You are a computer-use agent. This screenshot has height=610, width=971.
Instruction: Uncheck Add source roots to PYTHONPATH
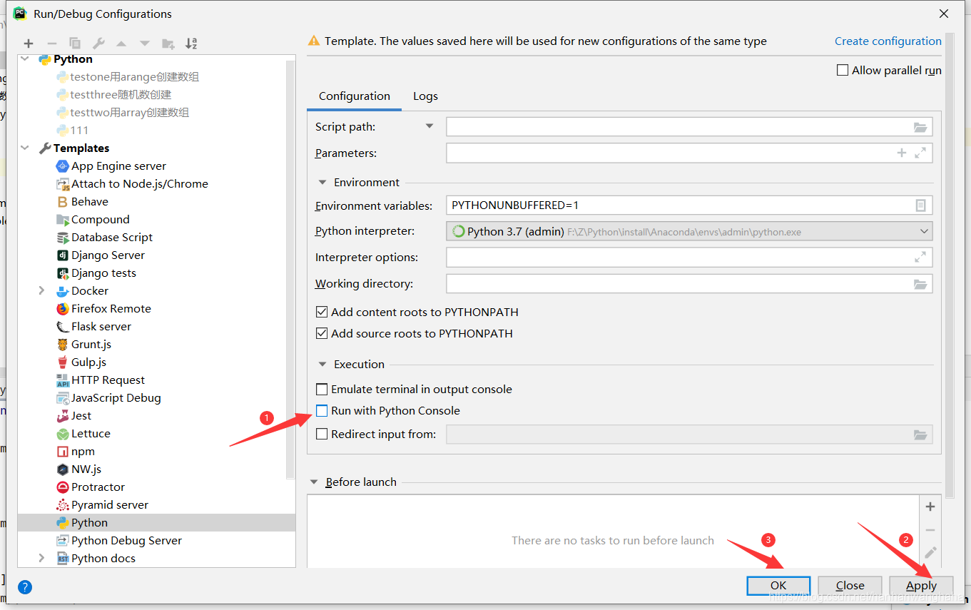point(322,333)
